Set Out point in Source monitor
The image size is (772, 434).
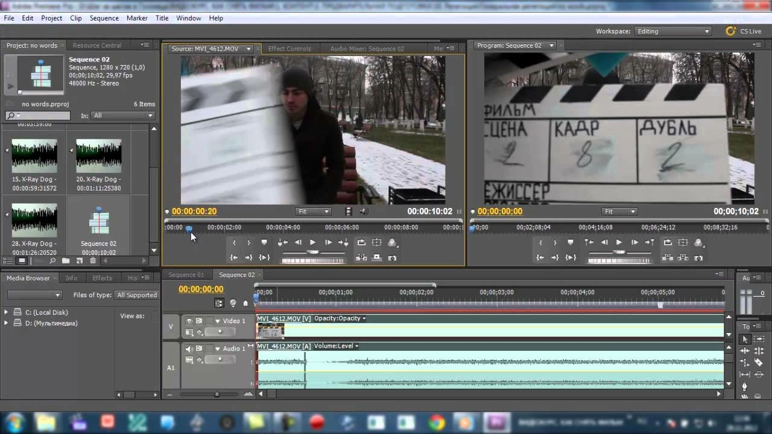click(x=248, y=242)
